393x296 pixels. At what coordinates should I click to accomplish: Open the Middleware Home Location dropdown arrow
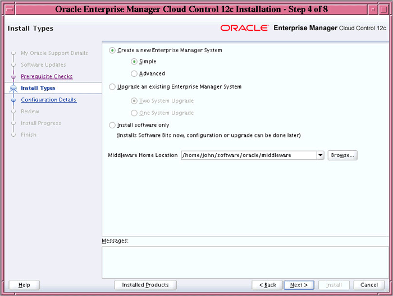(321, 155)
